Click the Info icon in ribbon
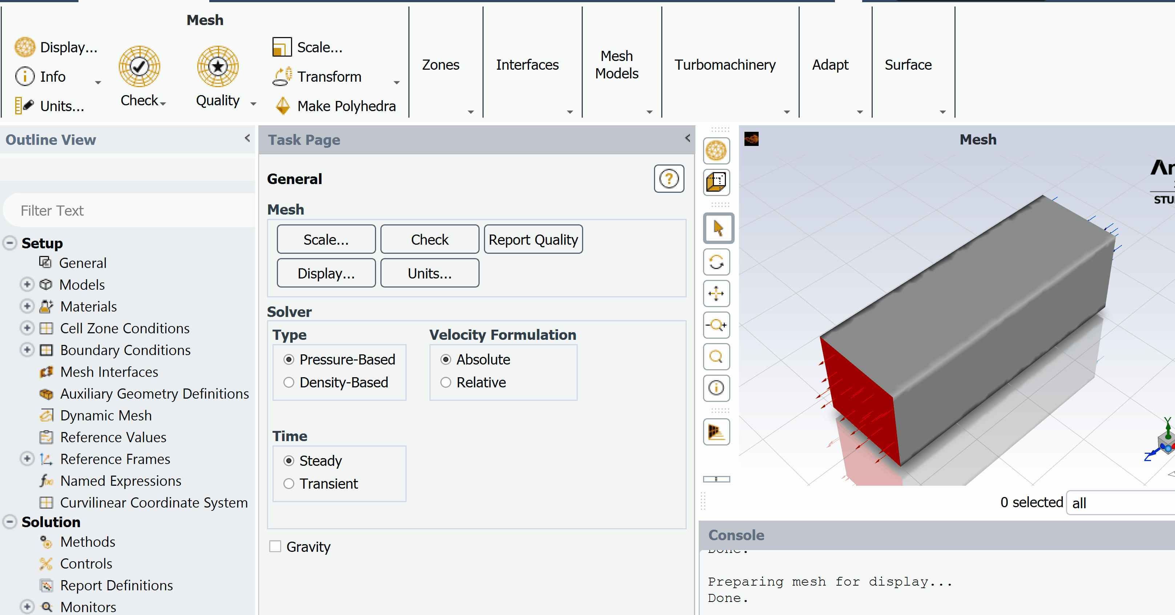The height and width of the screenshot is (615, 1175). [25, 76]
